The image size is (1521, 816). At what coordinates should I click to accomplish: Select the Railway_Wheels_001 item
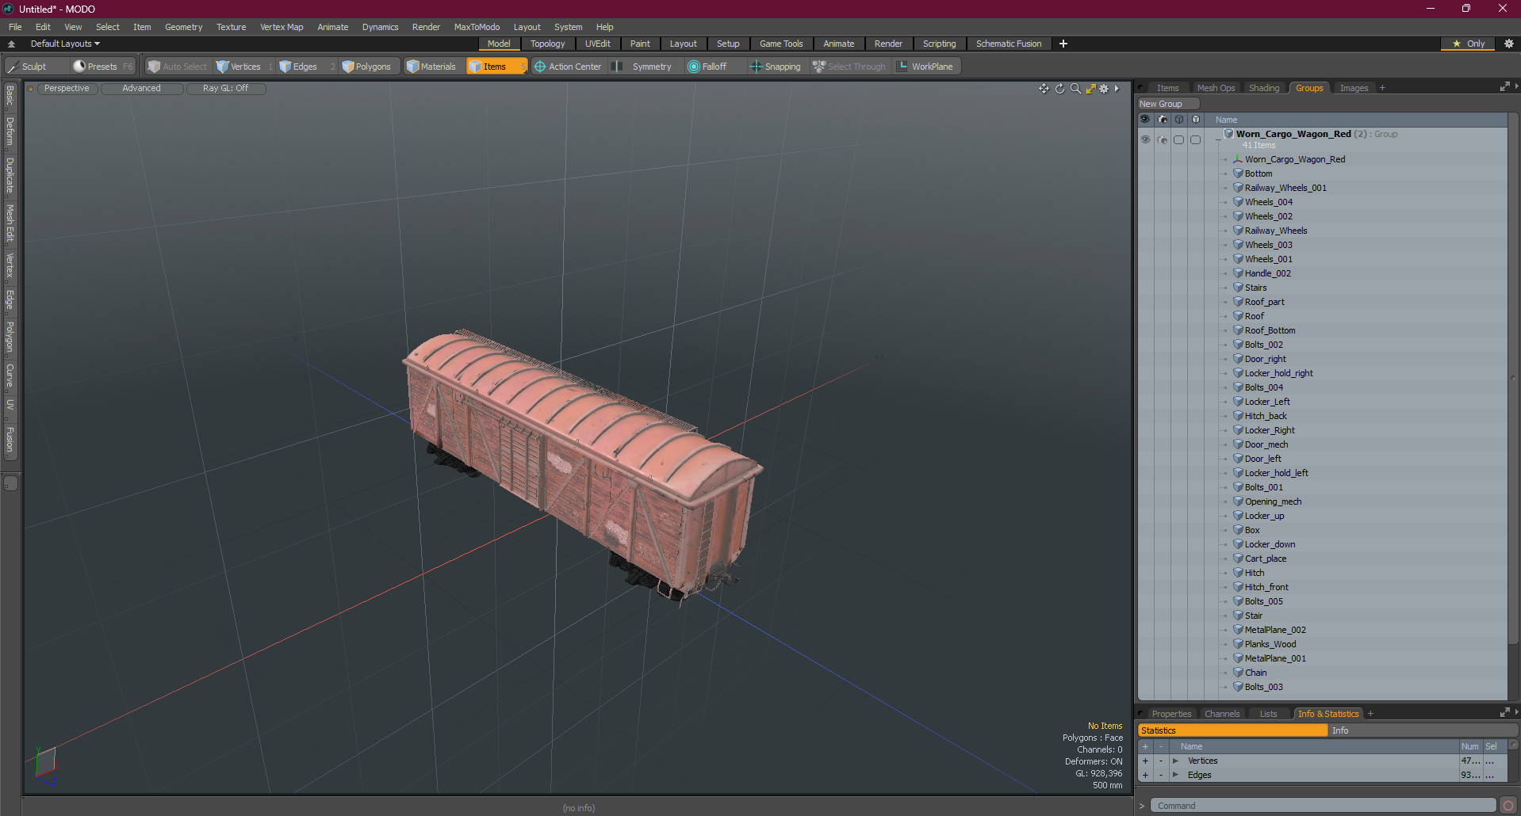point(1285,188)
